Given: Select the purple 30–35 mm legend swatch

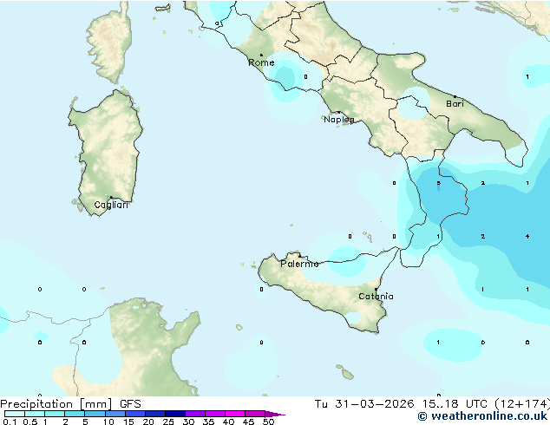Looking at the screenshot, I should point(195,414).
